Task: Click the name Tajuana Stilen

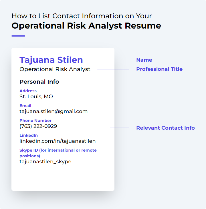Action: click(x=51, y=60)
